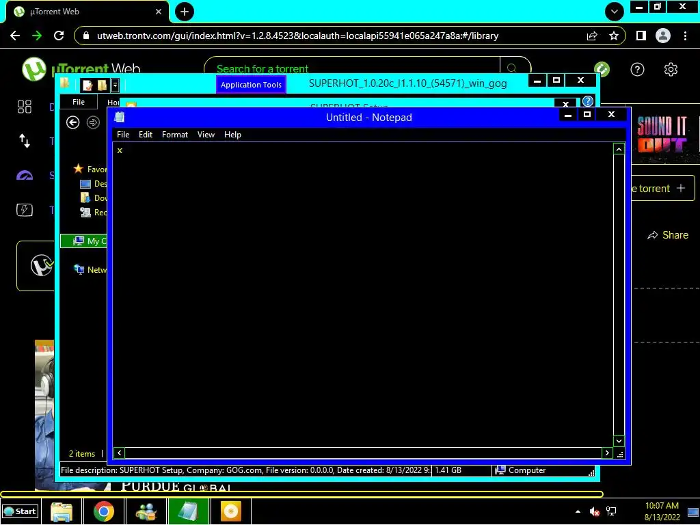This screenshot has width=700, height=525.
Task: Open the Notepad Help menu
Action: click(x=232, y=135)
